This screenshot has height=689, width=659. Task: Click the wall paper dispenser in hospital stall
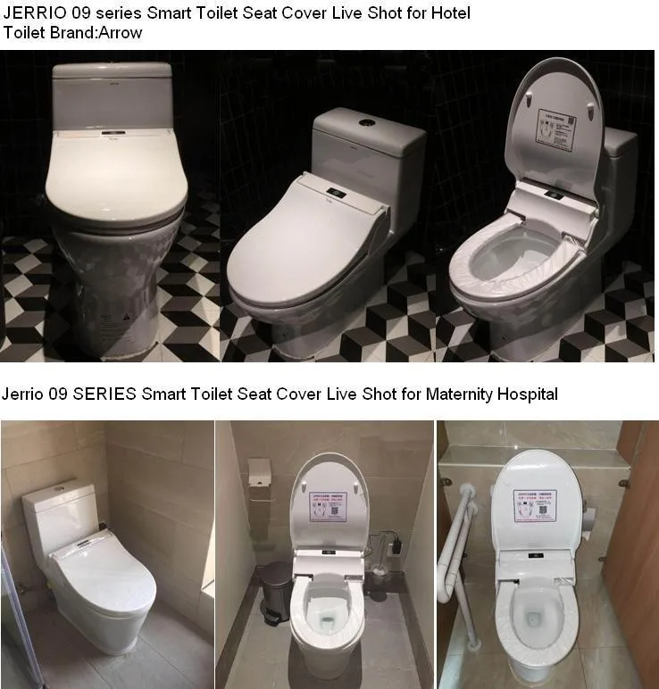259,473
